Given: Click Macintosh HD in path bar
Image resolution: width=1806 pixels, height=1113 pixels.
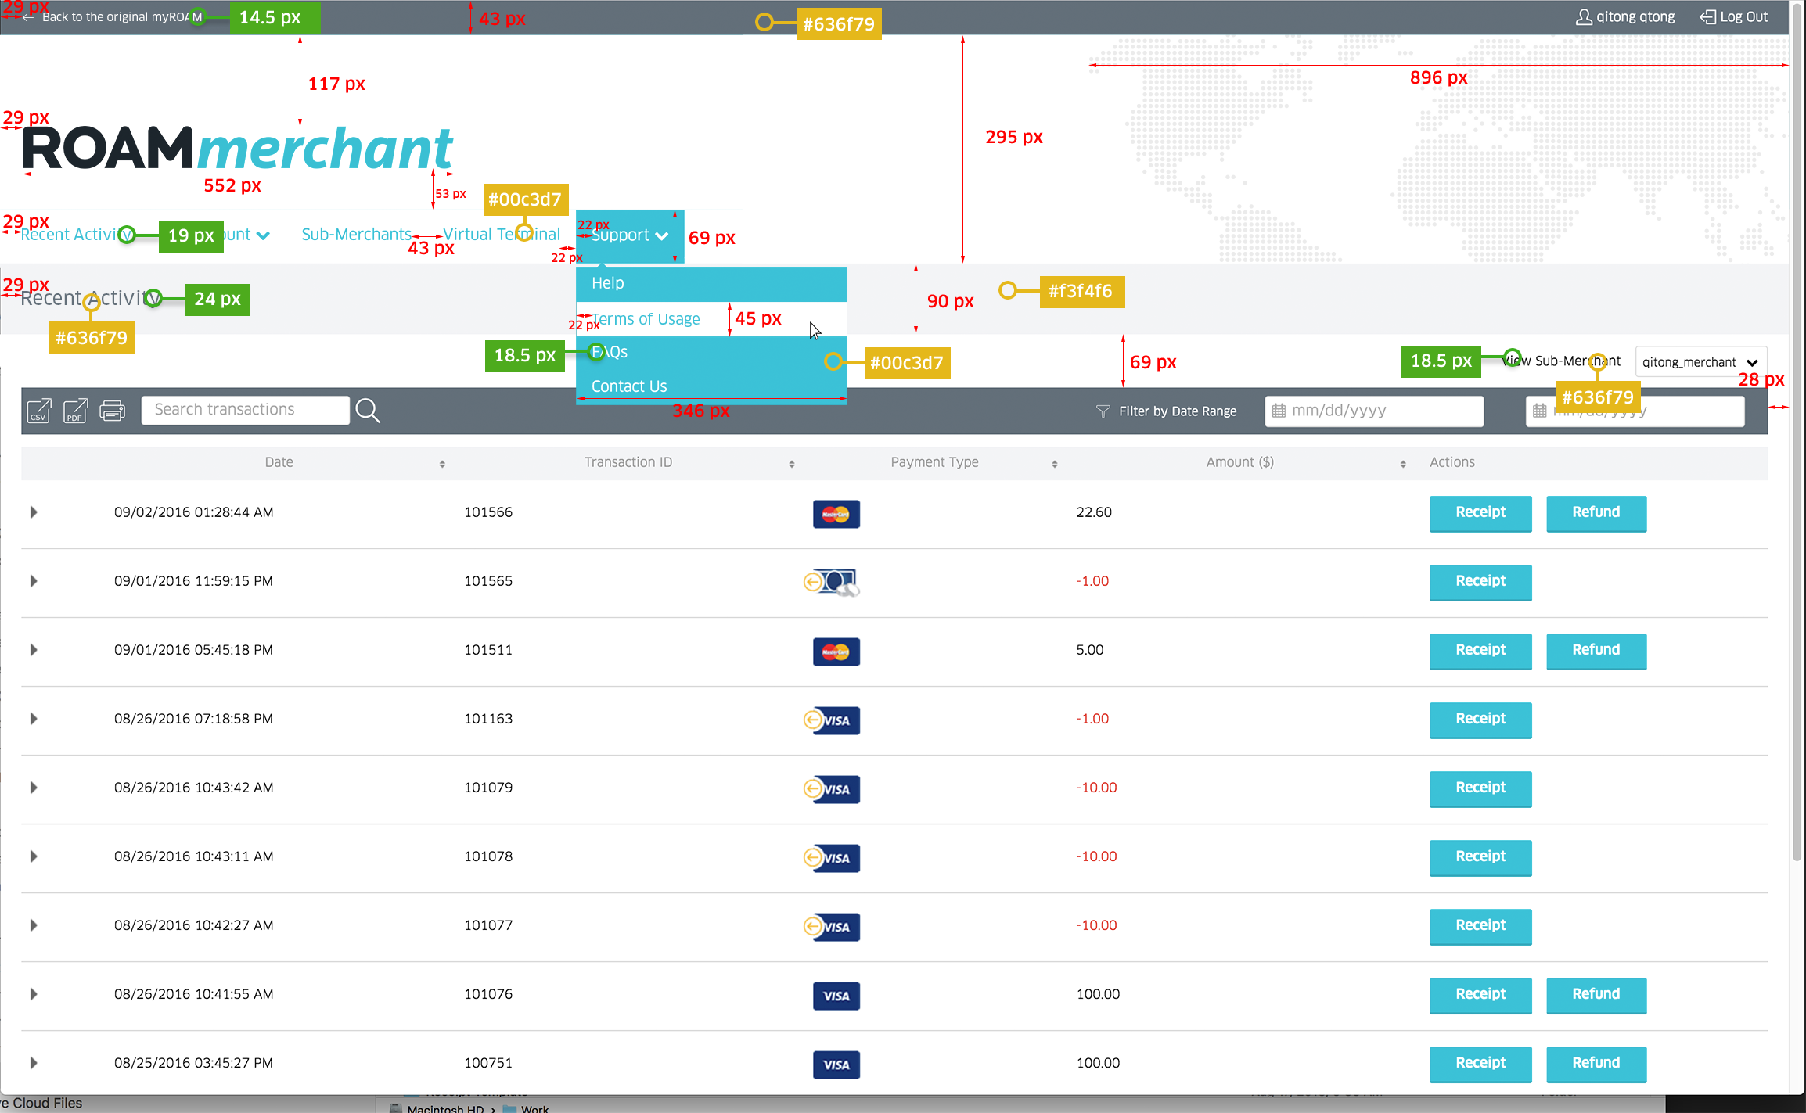Looking at the screenshot, I should 444,1108.
